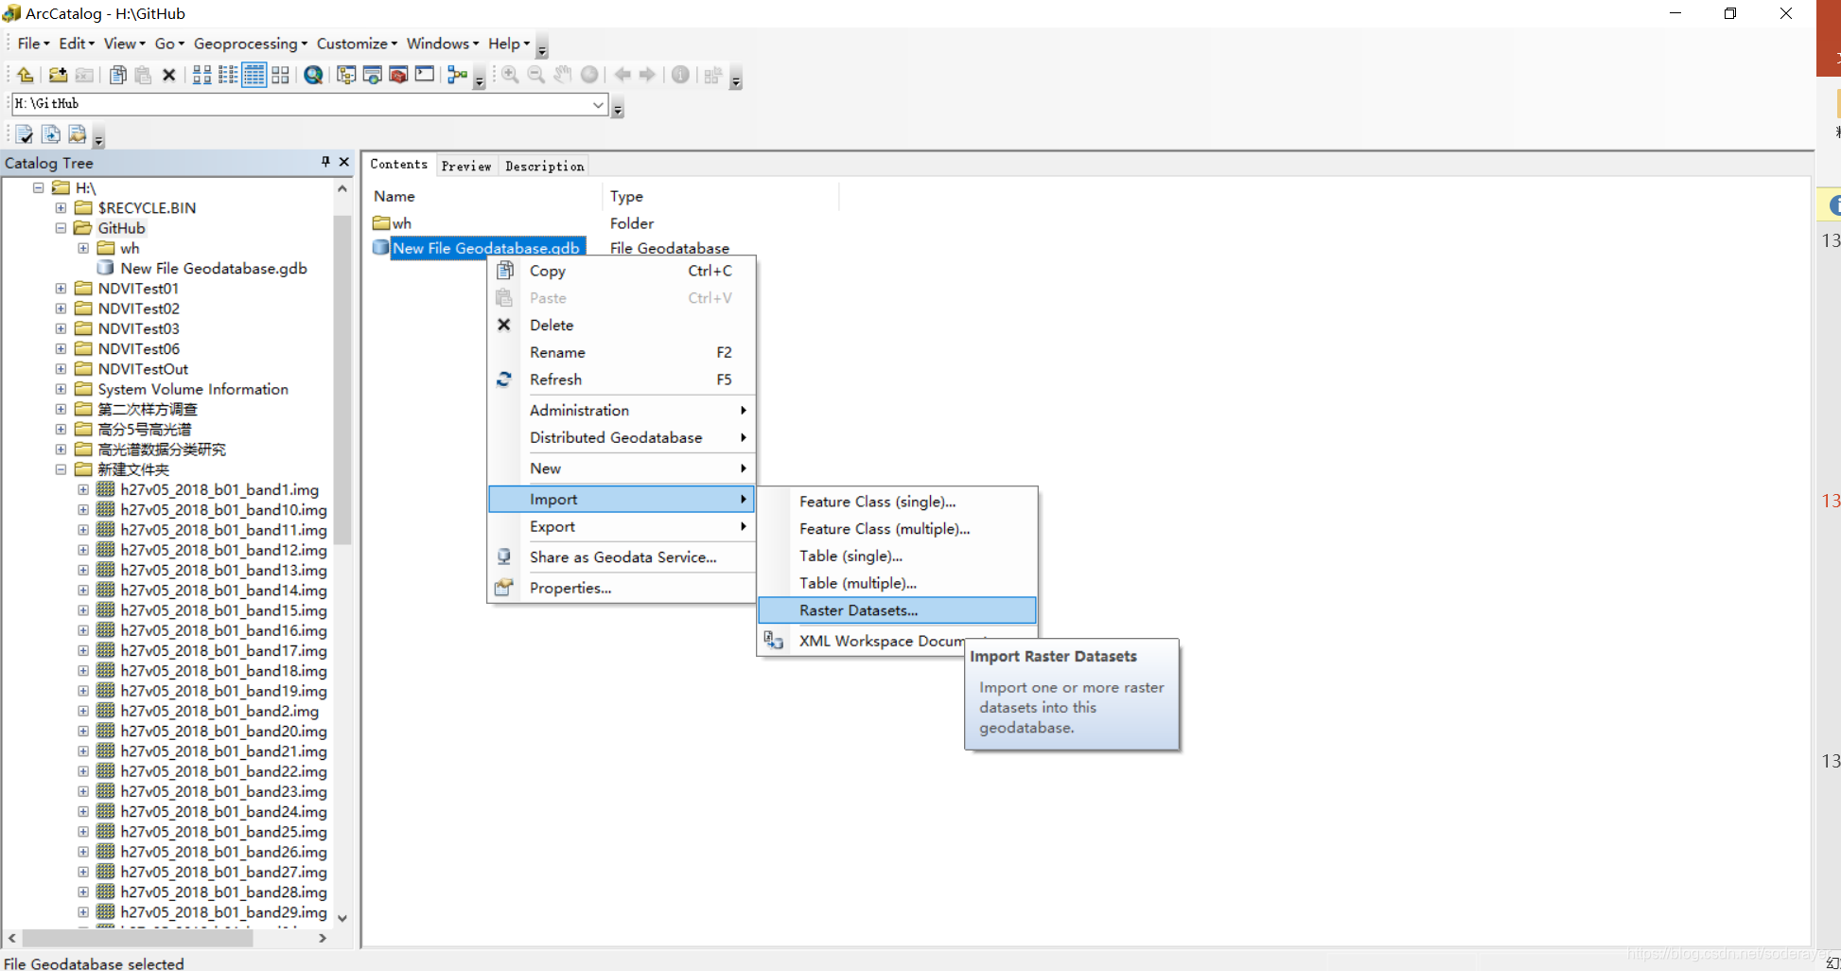The width and height of the screenshot is (1841, 971).
Task: Select h27v05_2018_b01_band10.img in tree
Action: tap(223, 510)
